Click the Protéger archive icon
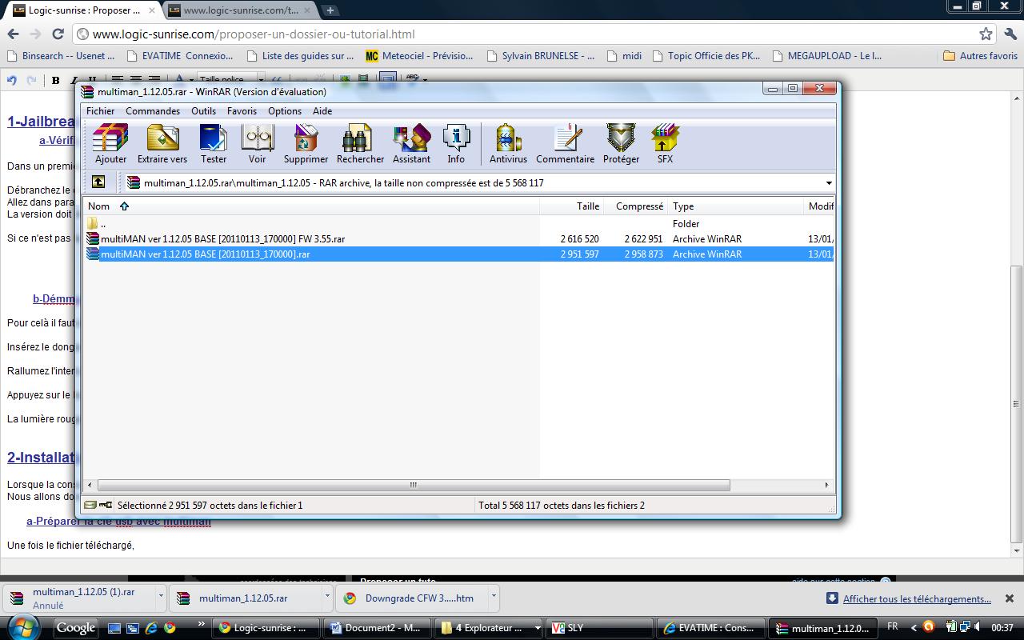Image resolution: width=1024 pixels, height=640 pixels. click(x=621, y=144)
